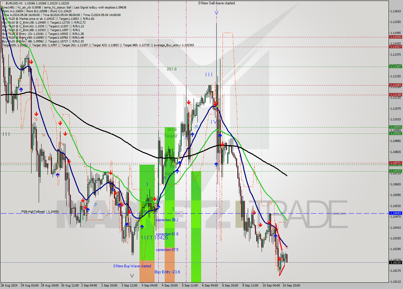Click the 1.10655 price axis tick
This screenshot has height=289, width=403.
pos(395,184)
